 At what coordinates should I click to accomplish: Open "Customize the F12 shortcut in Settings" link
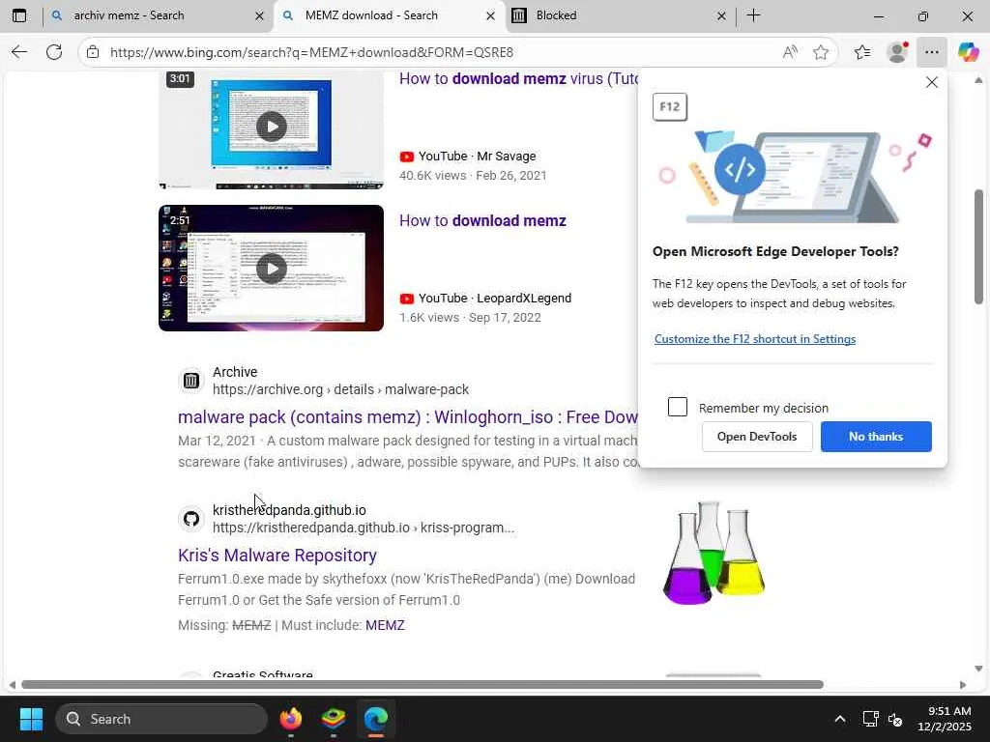[x=755, y=339]
